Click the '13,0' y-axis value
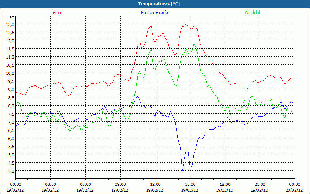 (x=10, y=24)
